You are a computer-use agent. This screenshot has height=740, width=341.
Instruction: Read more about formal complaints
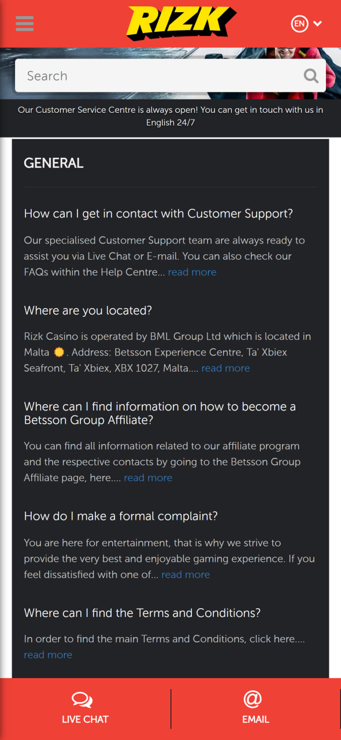tap(186, 574)
